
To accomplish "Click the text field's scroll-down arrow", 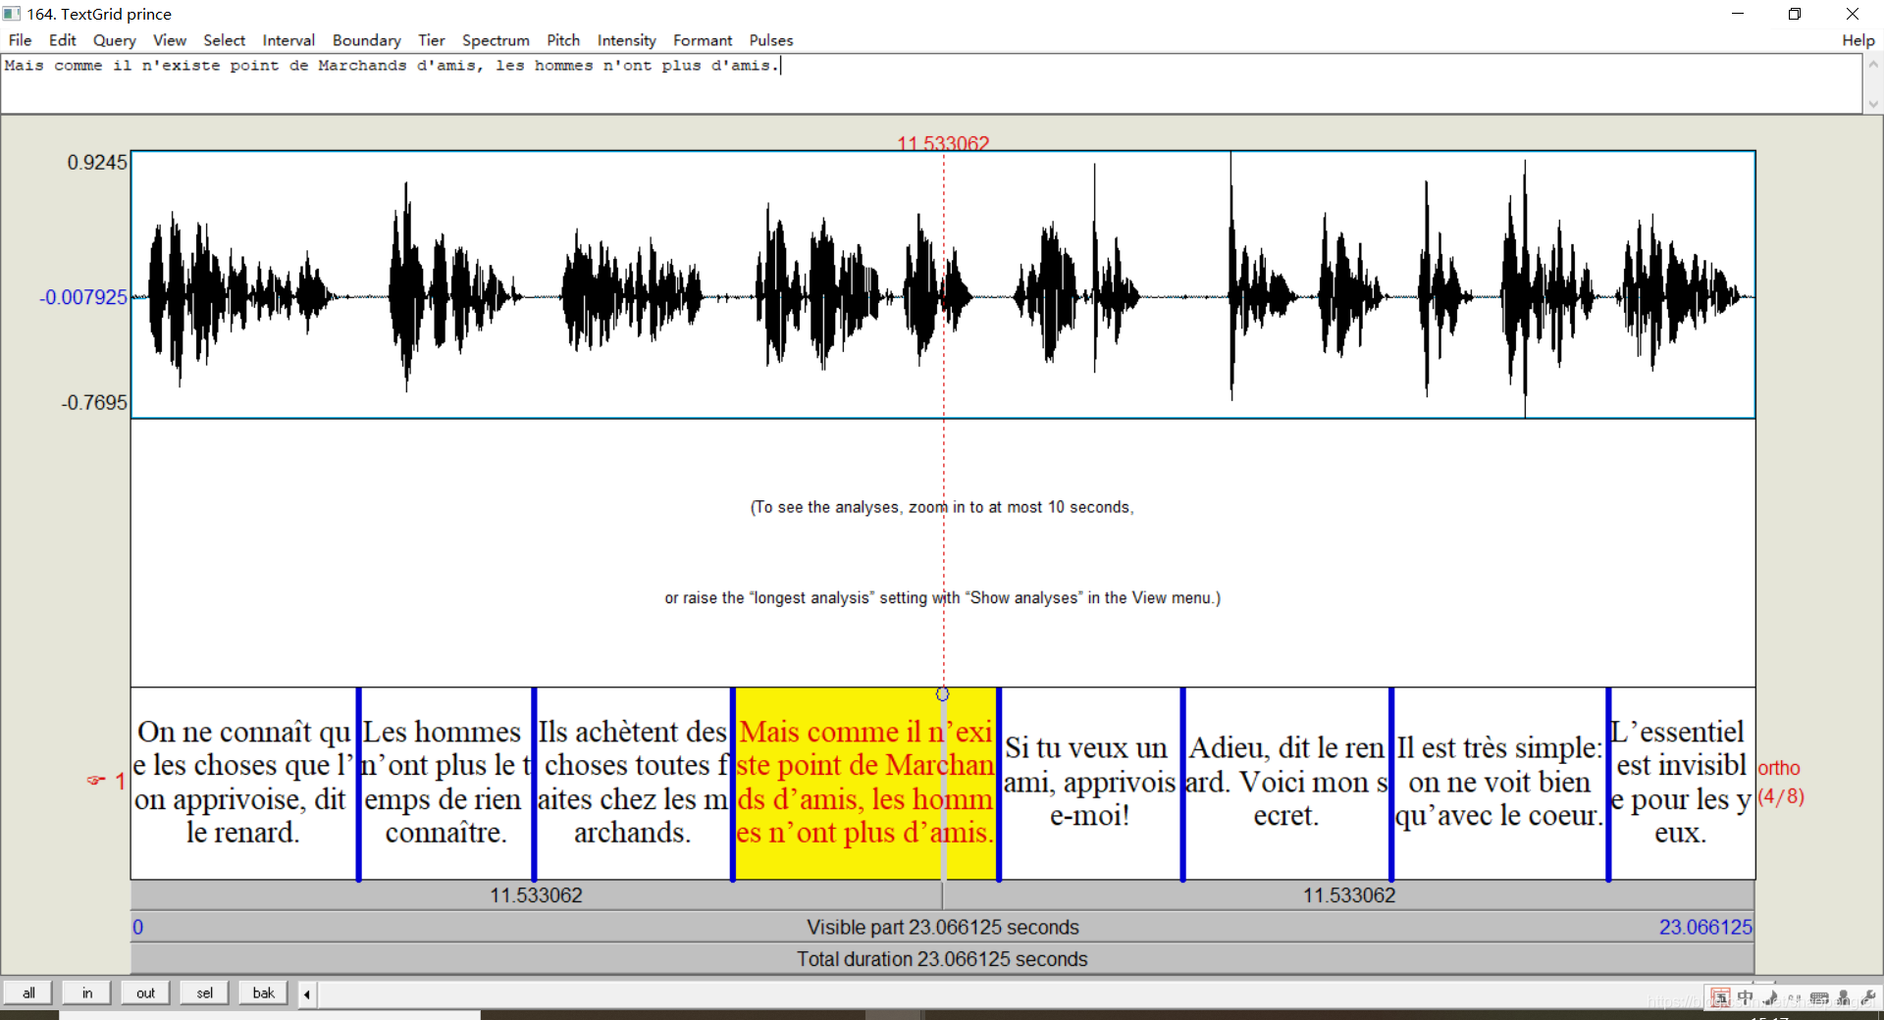I will tap(1873, 103).
